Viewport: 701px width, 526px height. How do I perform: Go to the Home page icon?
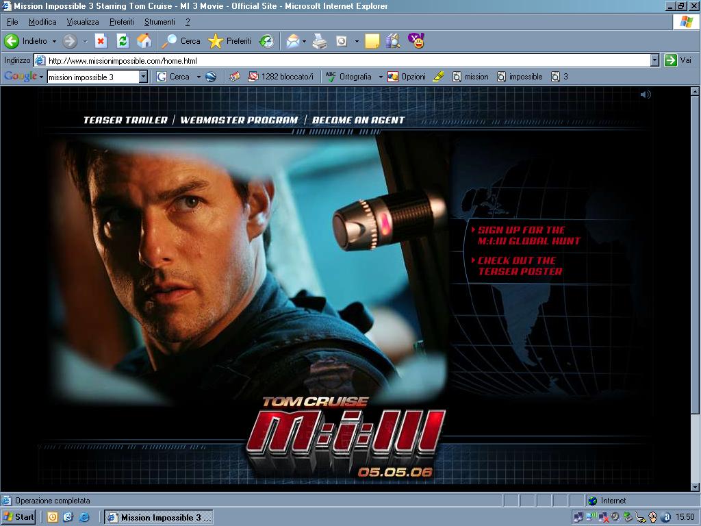tap(144, 41)
